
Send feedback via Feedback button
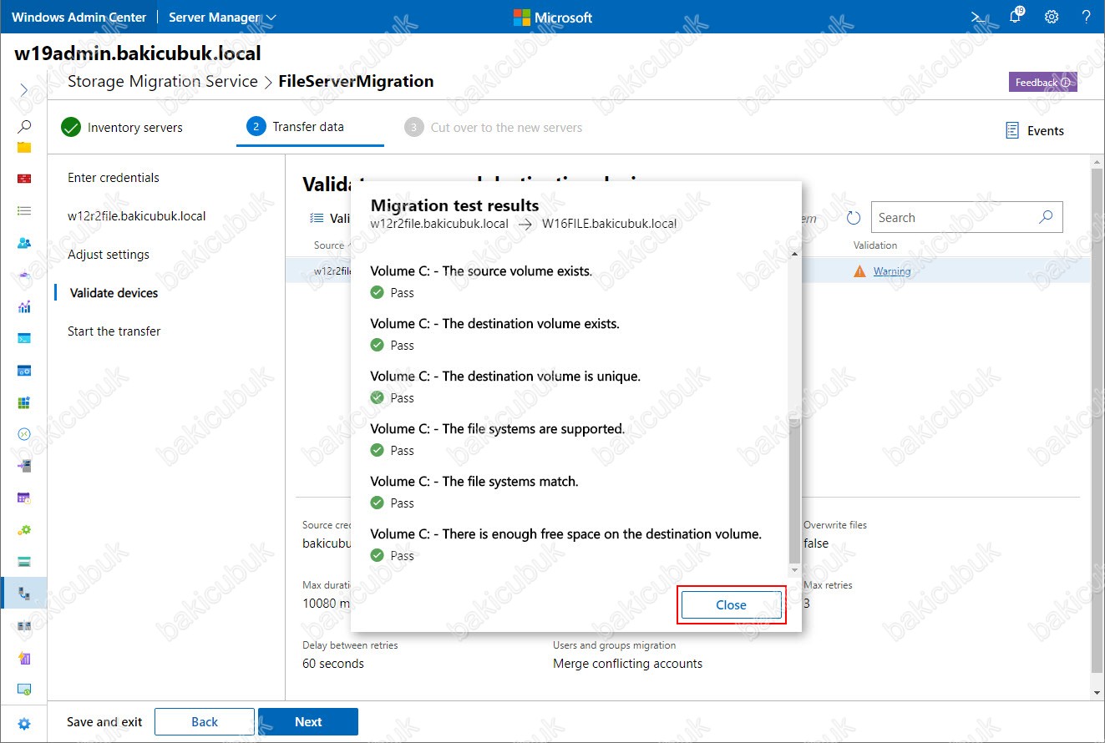coord(1043,82)
